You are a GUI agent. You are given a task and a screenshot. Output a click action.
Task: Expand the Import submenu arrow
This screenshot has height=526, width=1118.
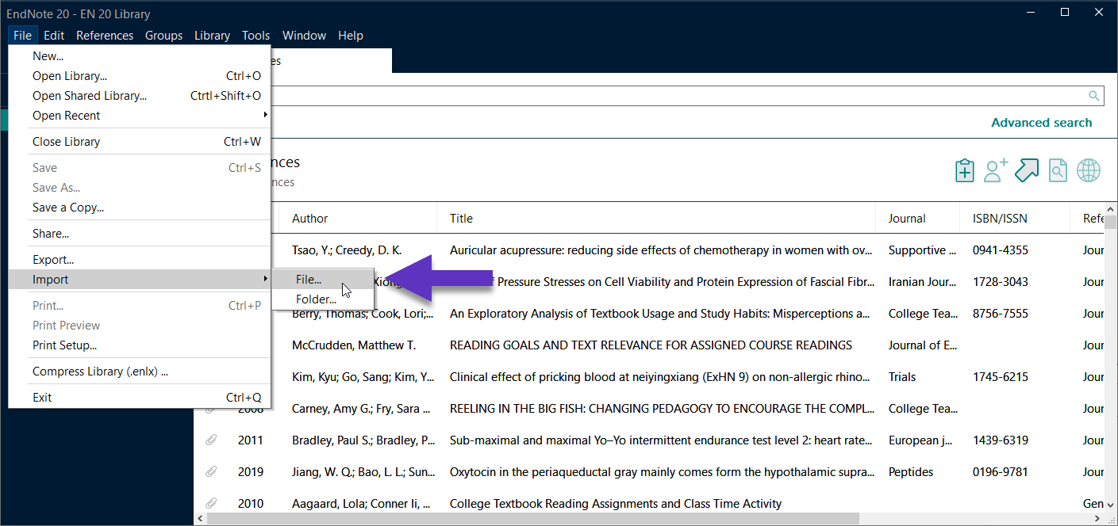[x=265, y=280]
